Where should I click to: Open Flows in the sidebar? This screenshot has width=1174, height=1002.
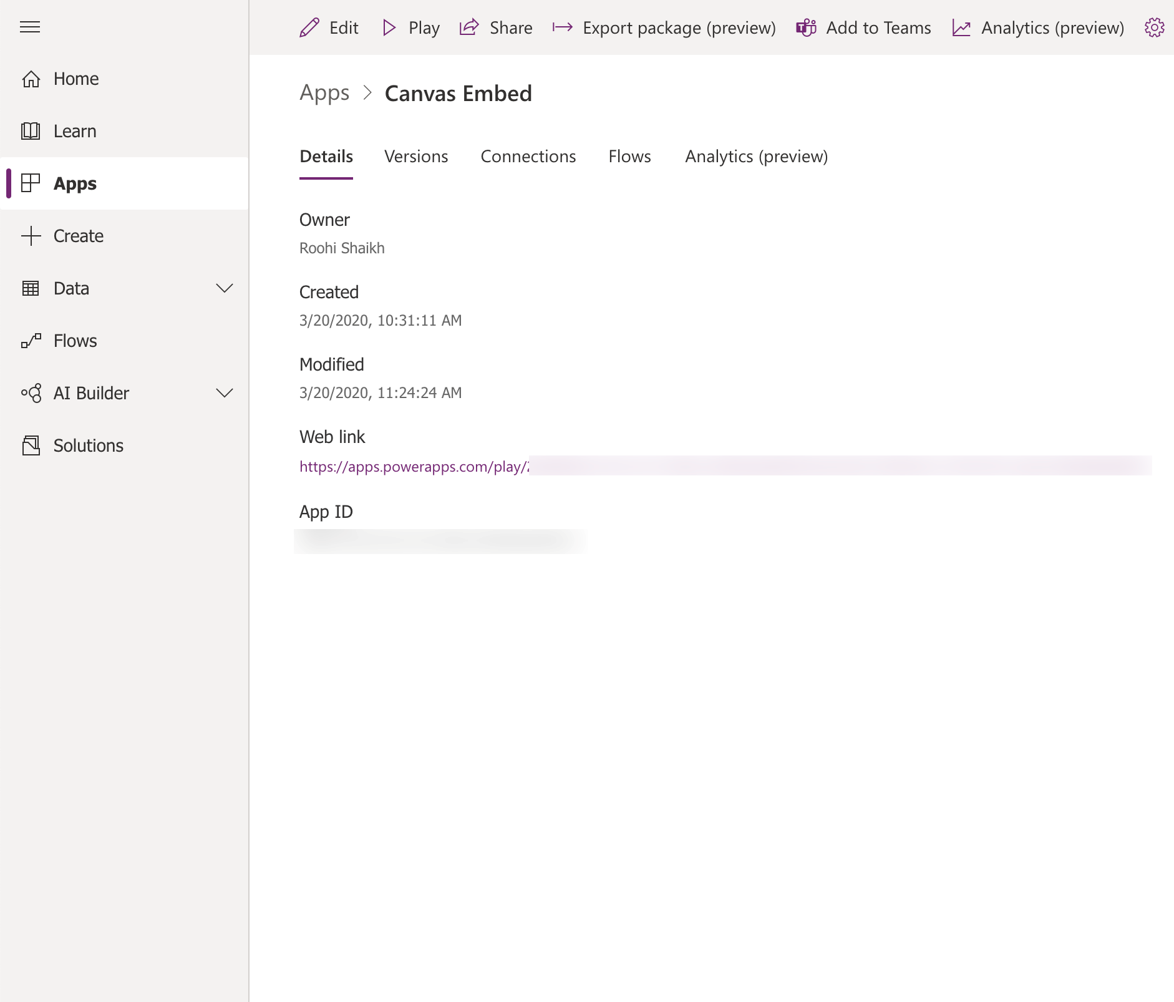point(75,341)
